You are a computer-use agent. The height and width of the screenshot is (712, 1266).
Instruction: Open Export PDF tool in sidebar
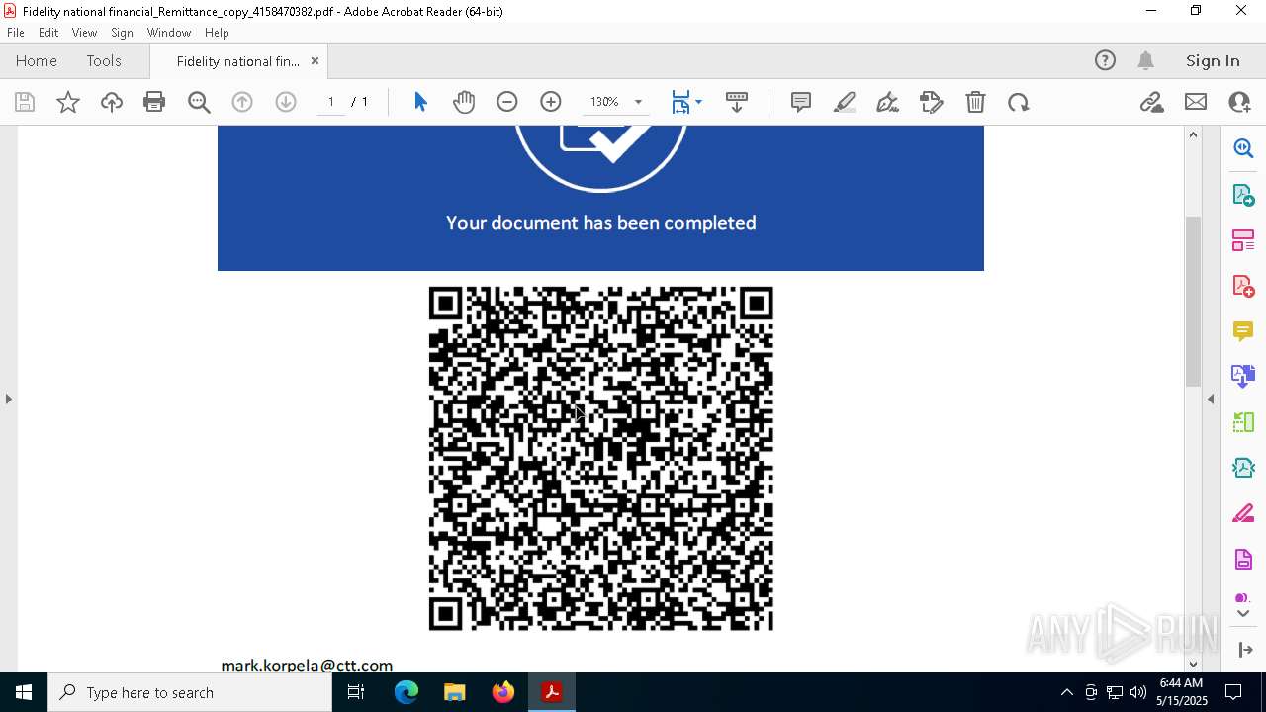coord(1243,195)
